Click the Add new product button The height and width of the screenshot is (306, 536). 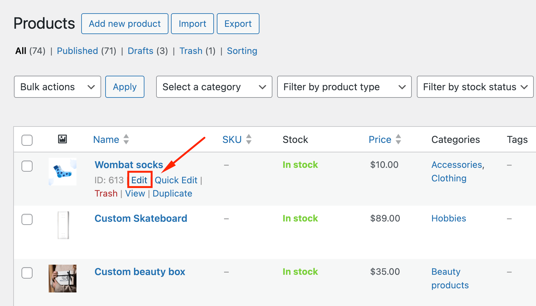click(125, 23)
